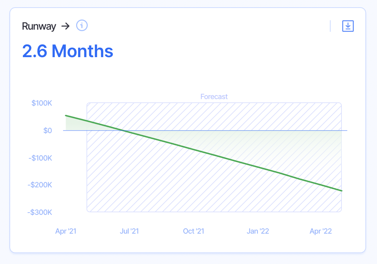The width and height of the screenshot is (377, 264).
Task: Click the -$100K y-axis label
Action: 40,158
